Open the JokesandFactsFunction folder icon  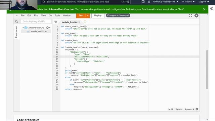[26, 28]
